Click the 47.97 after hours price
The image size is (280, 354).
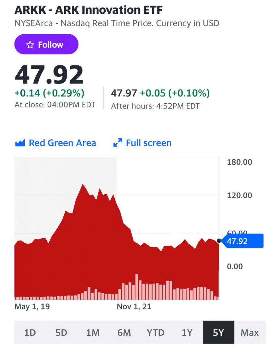[124, 93]
